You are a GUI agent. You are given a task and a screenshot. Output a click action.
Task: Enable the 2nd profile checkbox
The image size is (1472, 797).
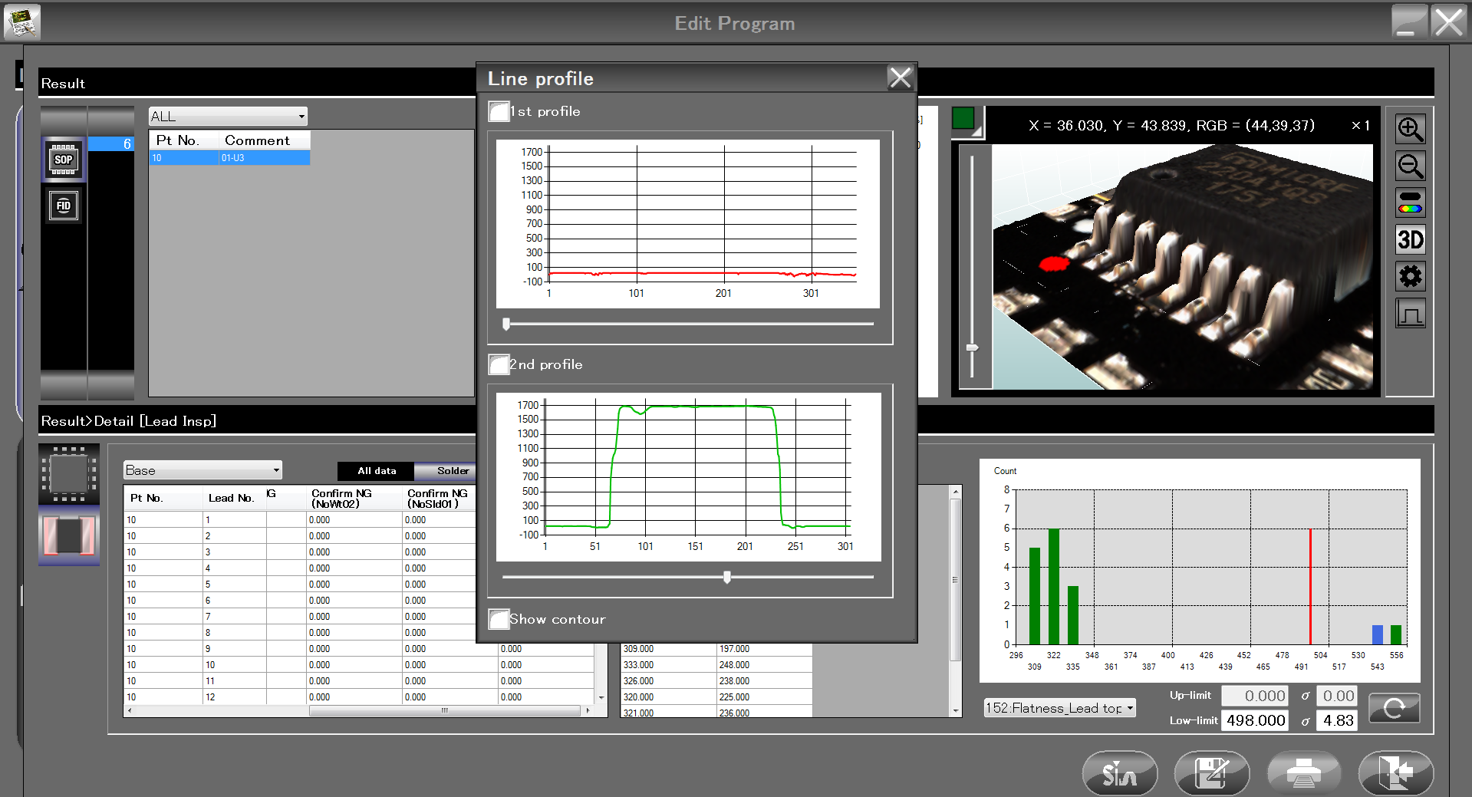499,364
